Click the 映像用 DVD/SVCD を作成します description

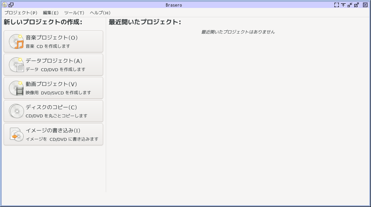click(58, 93)
